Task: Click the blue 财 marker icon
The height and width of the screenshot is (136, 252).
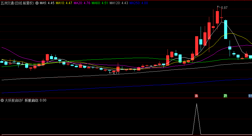Action: click(250, 96)
